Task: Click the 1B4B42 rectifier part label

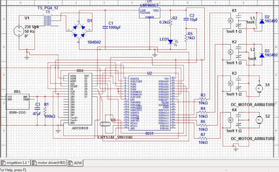Action: [94, 42]
